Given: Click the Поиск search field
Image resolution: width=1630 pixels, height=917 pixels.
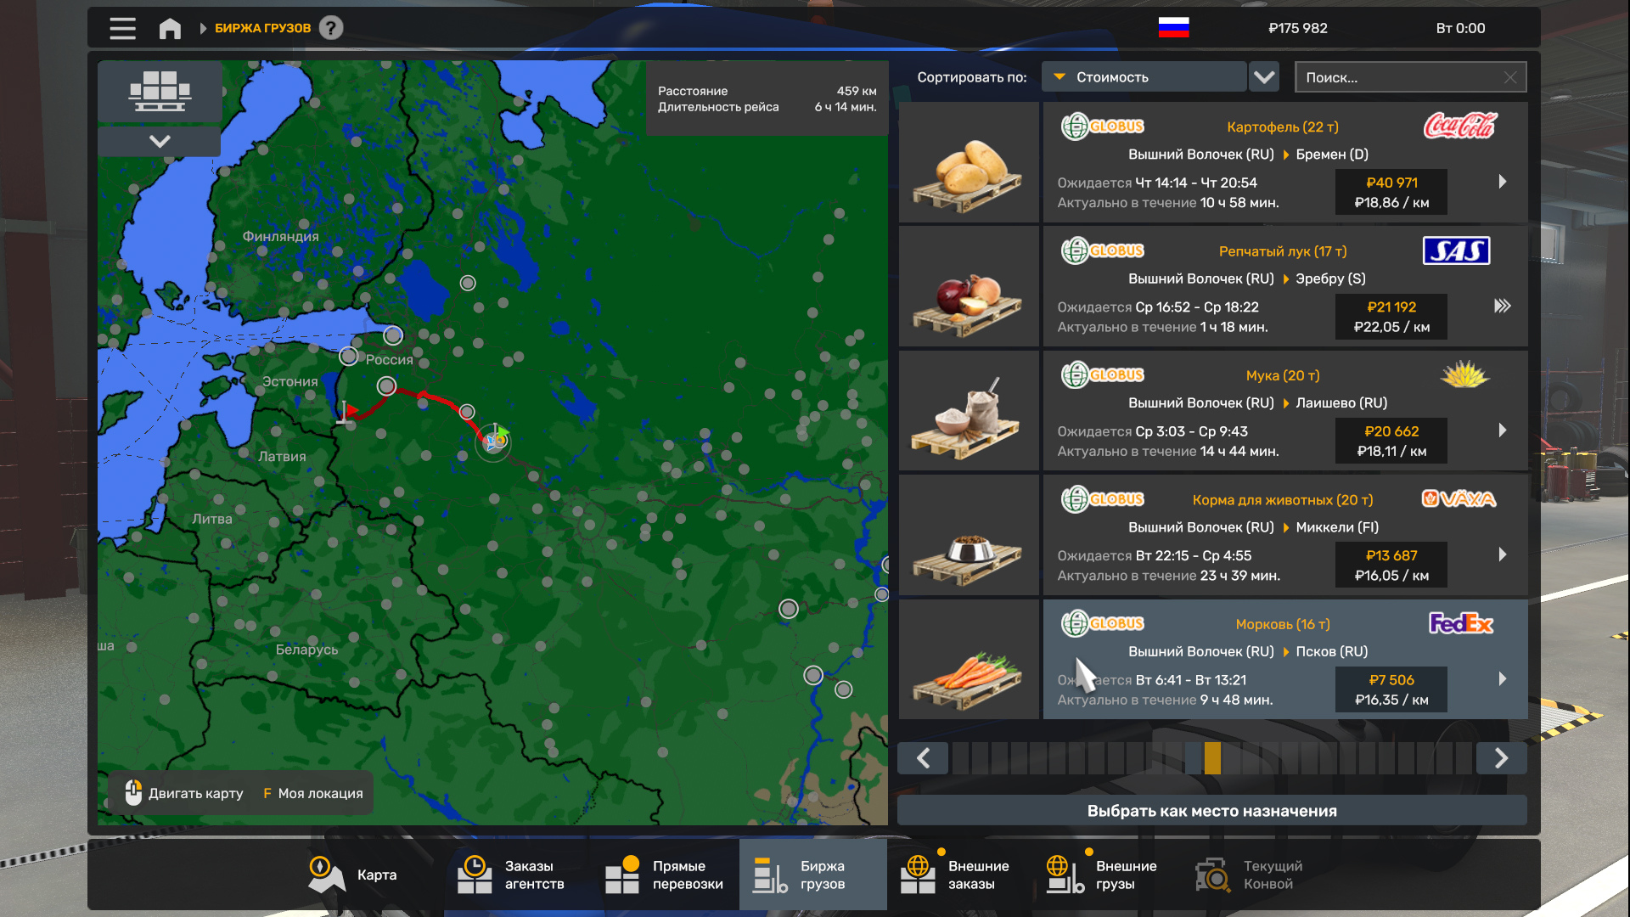Looking at the screenshot, I should [1401, 77].
